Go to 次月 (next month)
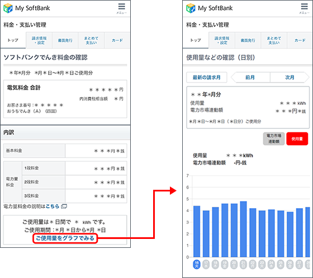 [x=290, y=78]
